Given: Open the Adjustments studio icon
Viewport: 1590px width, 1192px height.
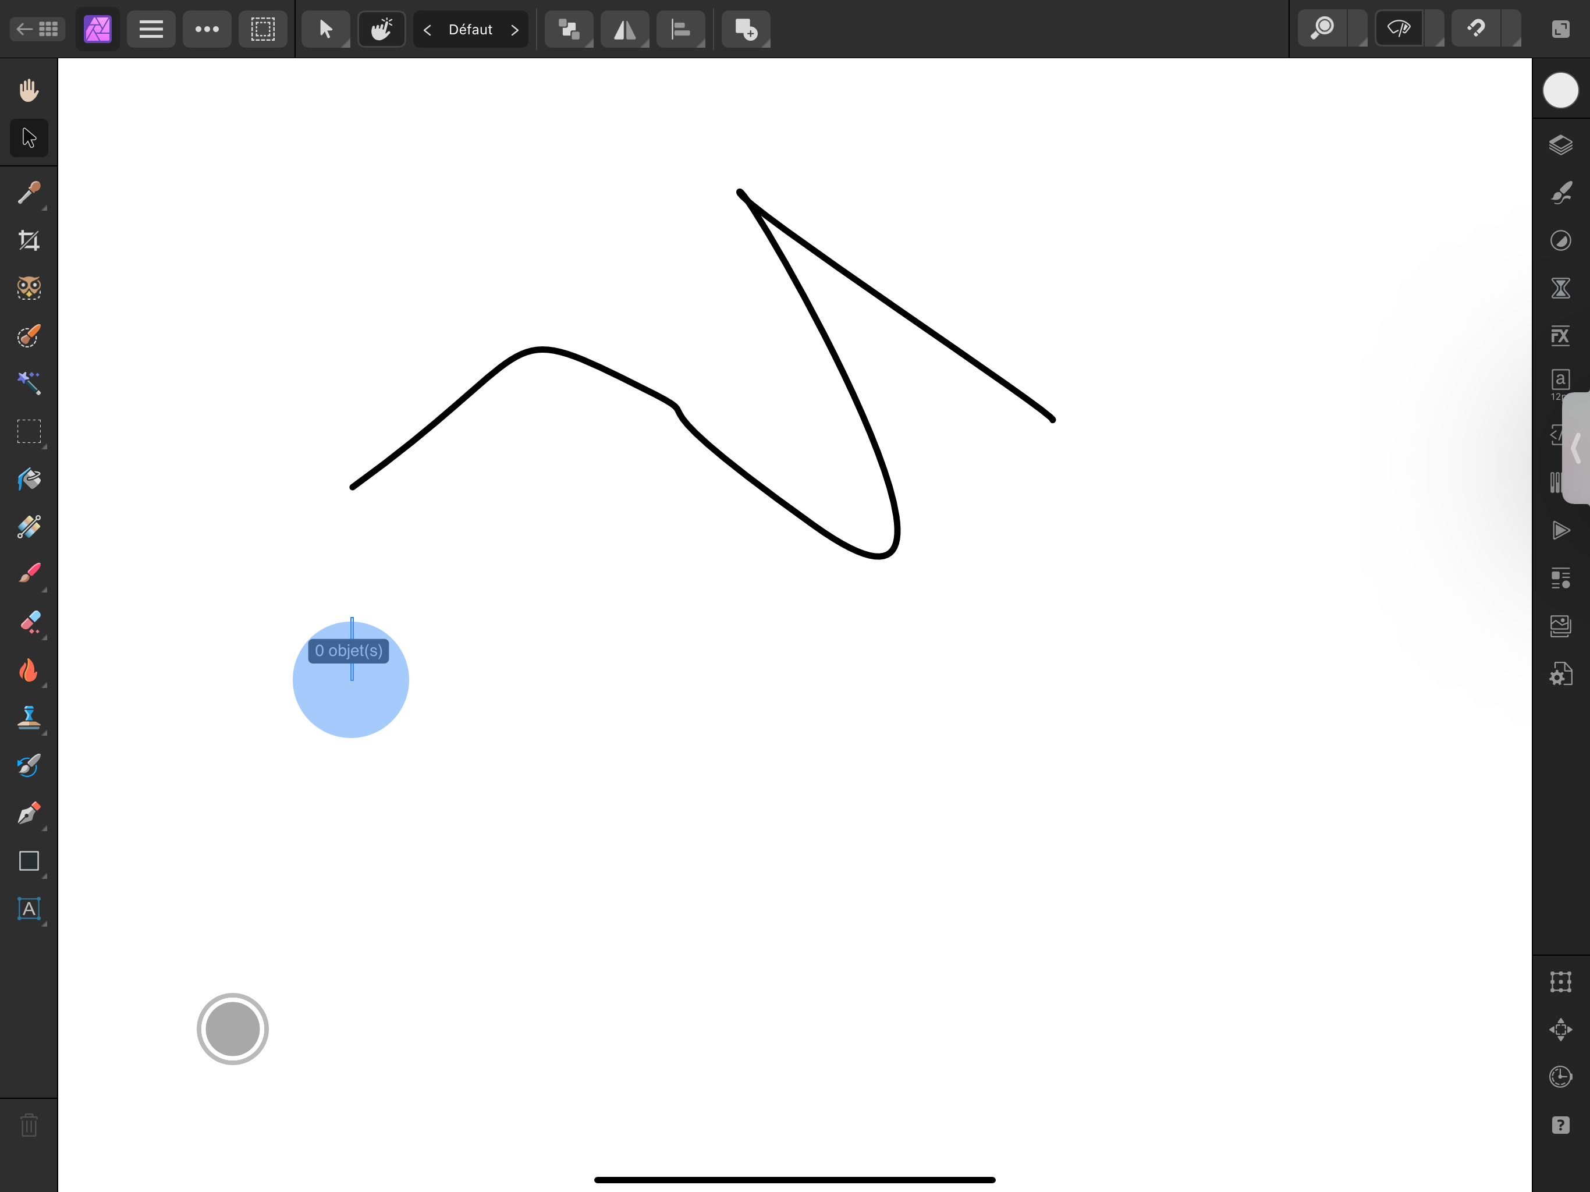Looking at the screenshot, I should tap(1560, 240).
